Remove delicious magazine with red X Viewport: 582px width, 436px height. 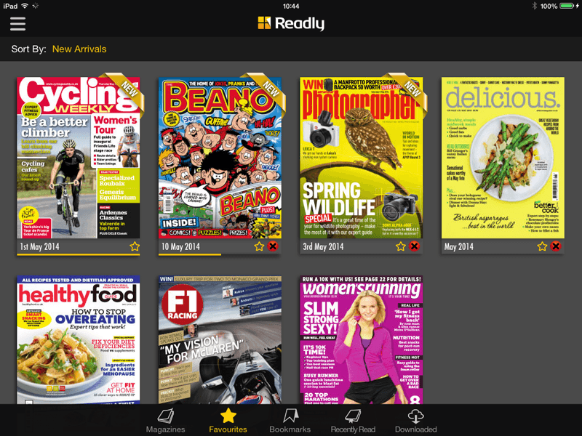(556, 246)
